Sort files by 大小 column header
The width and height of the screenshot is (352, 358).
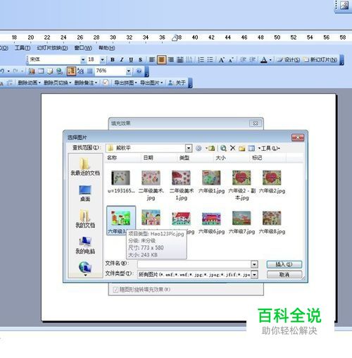click(231, 158)
